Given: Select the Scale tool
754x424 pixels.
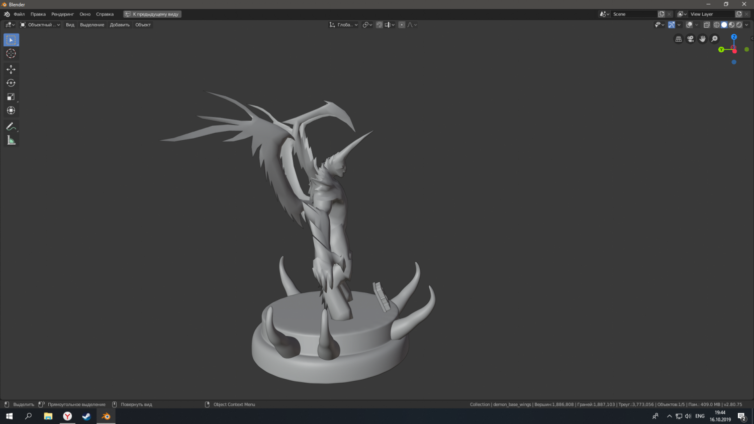Looking at the screenshot, I should pos(11,96).
